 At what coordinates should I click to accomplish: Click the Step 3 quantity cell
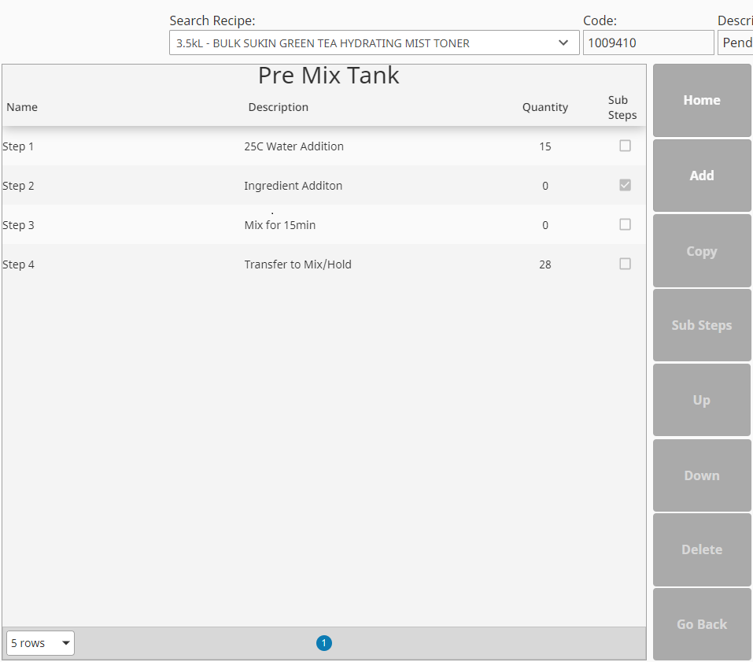[x=545, y=225]
